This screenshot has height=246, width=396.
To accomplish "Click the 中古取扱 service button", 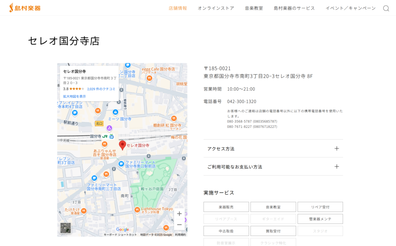I will pos(226,231).
